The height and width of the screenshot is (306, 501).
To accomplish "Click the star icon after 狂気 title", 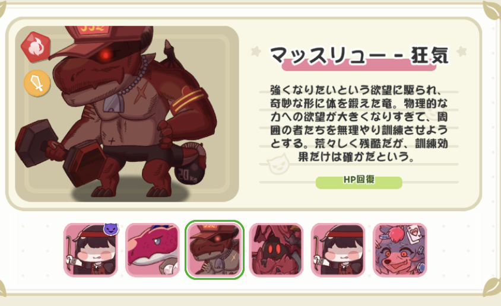I will (x=462, y=51).
